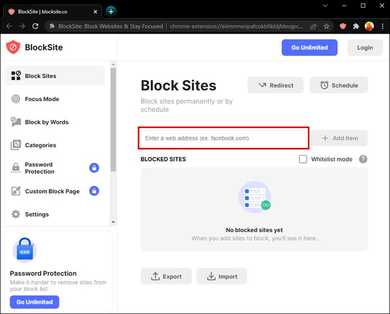Screen dimensions: 390x314
Task: Open Custom Block Page sidebar entry
Action: click(55, 191)
